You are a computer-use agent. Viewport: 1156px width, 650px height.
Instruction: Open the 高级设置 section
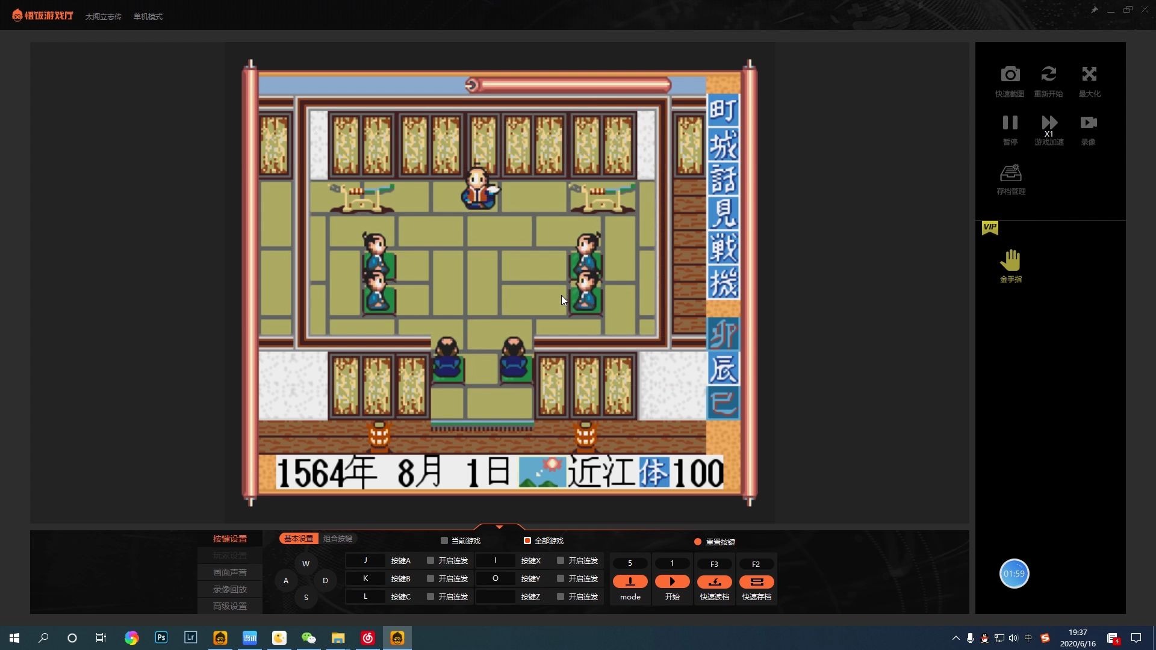pyautogui.click(x=230, y=607)
